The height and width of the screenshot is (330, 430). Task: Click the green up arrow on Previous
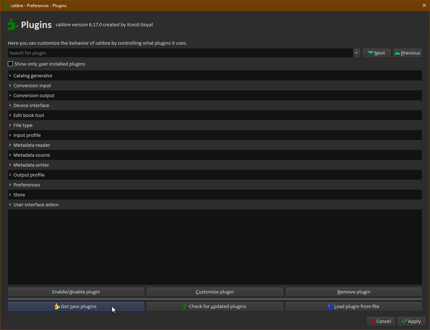397,53
